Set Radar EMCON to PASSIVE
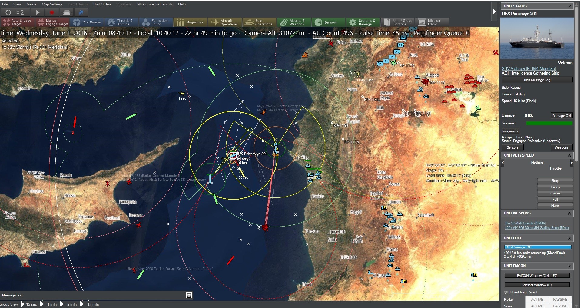The width and height of the screenshot is (580, 308). pyautogui.click(x=560, y=299)
